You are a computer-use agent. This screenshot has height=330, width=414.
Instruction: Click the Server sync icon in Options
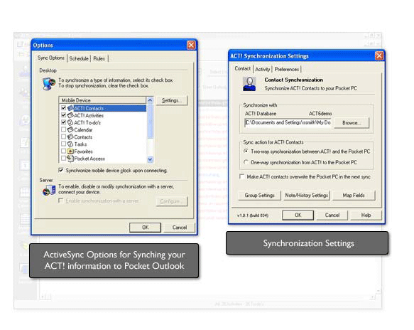click(x=49, y=190)
